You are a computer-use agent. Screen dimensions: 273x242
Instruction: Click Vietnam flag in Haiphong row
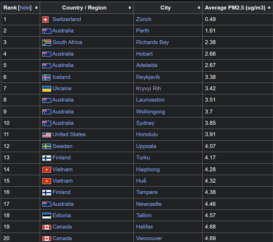point(47,170)
